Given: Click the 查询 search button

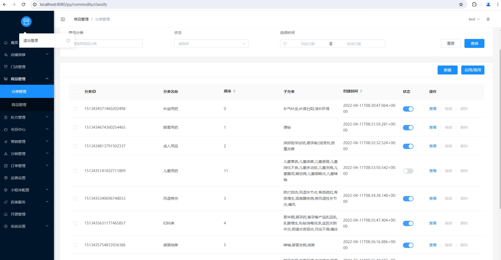Looking at the screenshot, I should 474,43.
